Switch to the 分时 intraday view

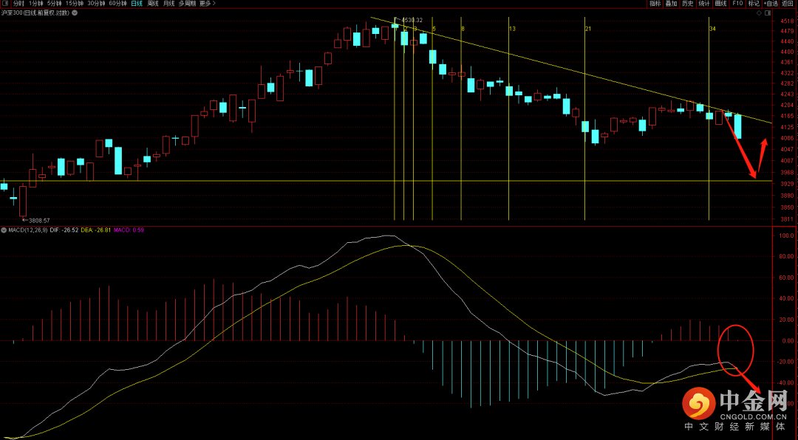coord(18,4)
